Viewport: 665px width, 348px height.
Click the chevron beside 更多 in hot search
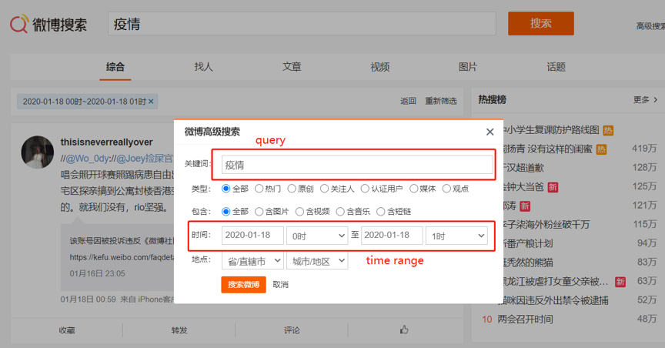tap(656, 100)
